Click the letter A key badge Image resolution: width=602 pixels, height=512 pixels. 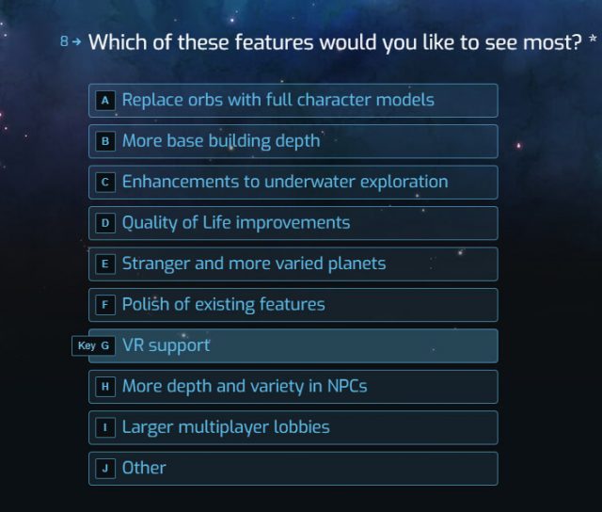[x=105, y=101]
